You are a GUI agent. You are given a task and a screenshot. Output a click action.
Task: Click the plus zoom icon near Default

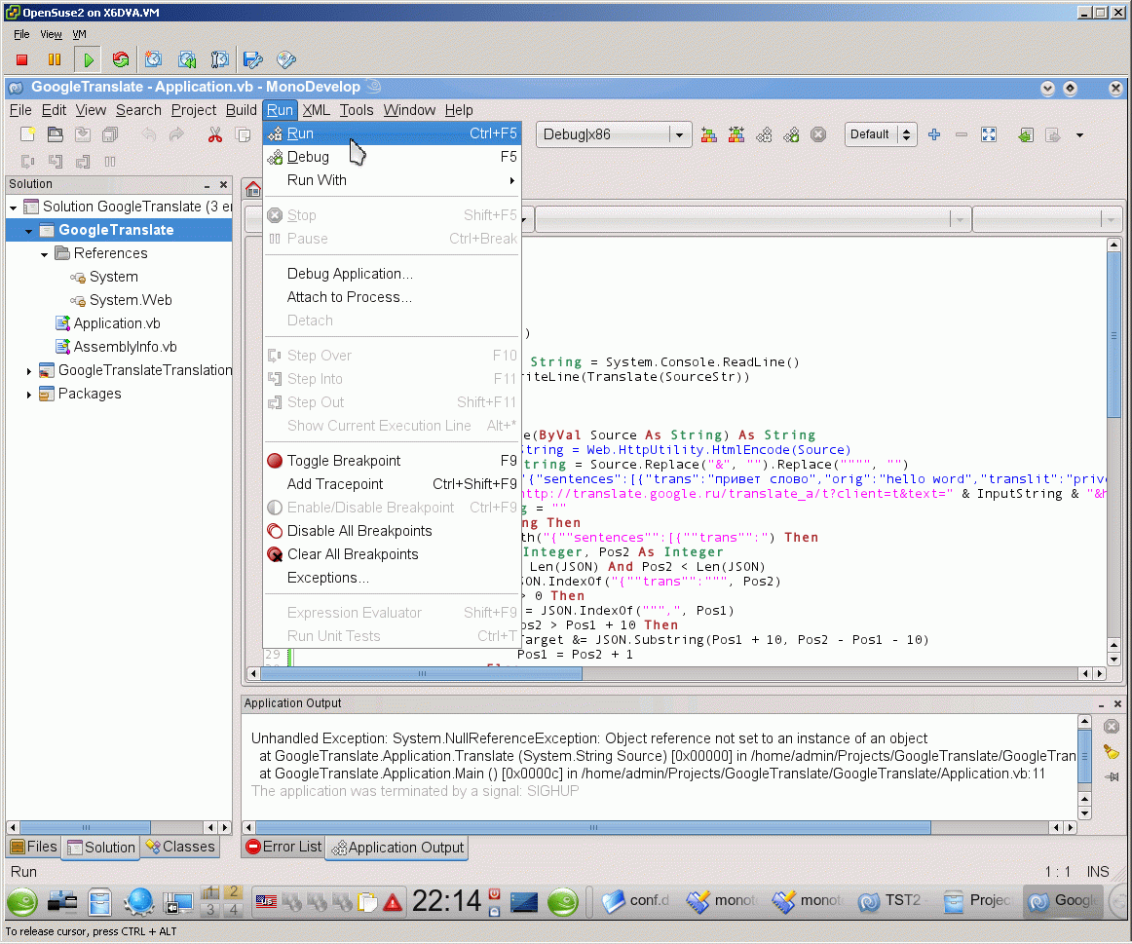(934, 135)
